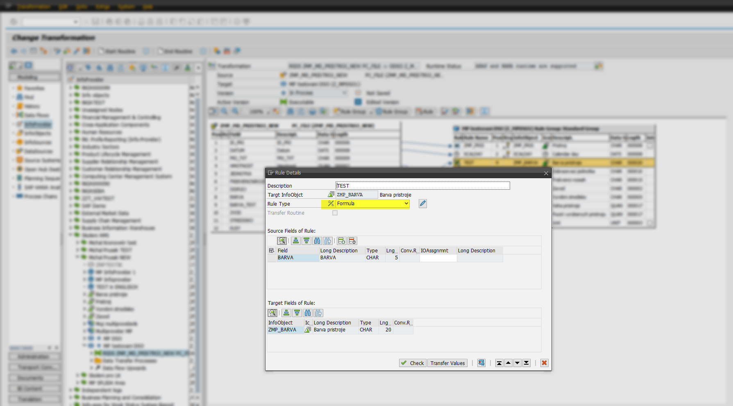Open the formula editor pencil icon
This screenshot has width=733, height=406.
tap(422, 204)
